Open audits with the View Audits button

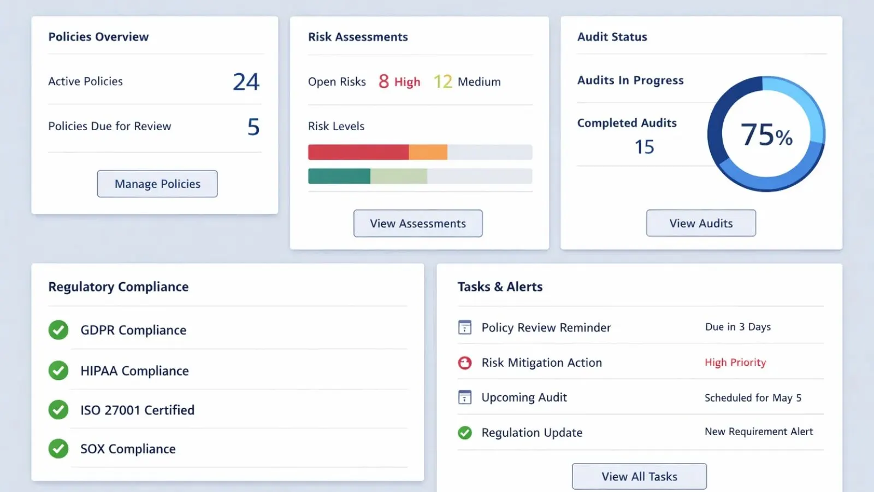(x=701, y=223)
